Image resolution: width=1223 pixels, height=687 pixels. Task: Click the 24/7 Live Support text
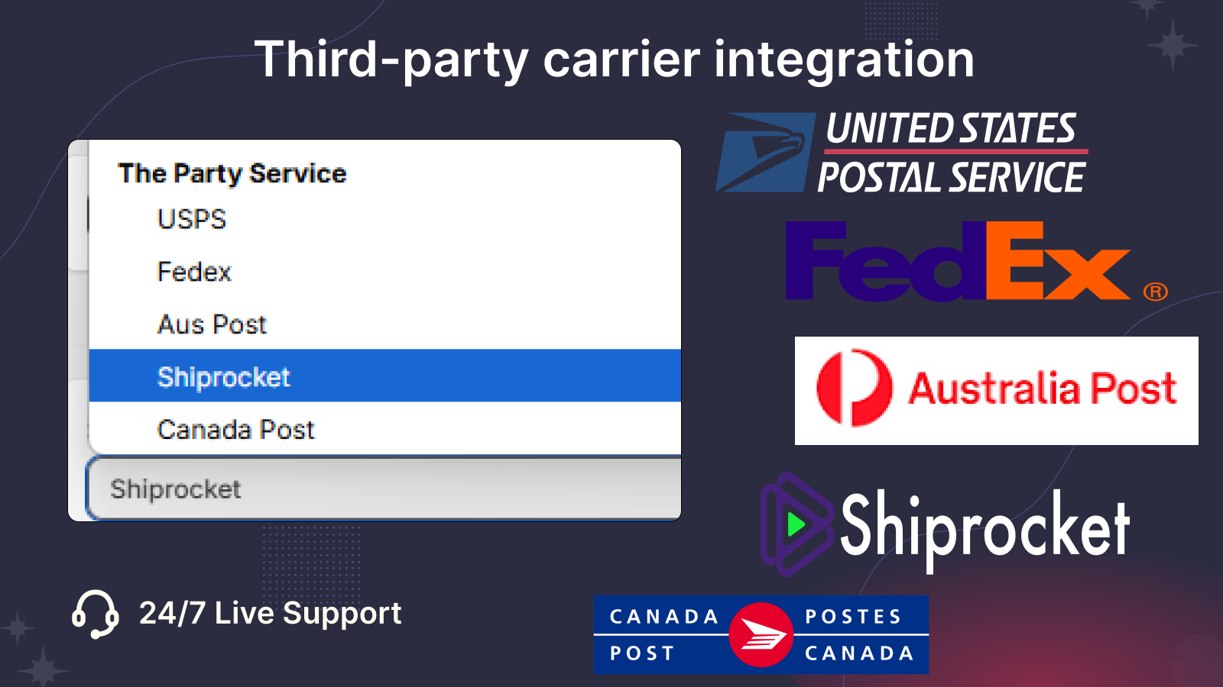(x=270, y=614)
